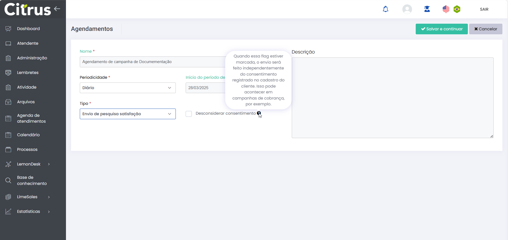Viewport: 508px width, 240px height.
Task: Select the Brazilian flag language icon
Action: [457, 9]
